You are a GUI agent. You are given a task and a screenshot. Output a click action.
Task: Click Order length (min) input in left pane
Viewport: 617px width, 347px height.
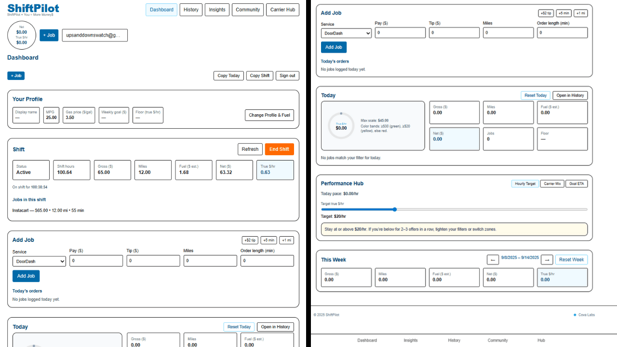coord(267,261)
